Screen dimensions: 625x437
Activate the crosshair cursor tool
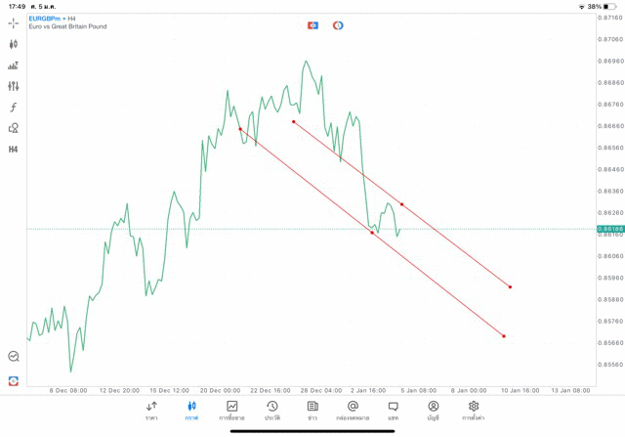point(14,22)
